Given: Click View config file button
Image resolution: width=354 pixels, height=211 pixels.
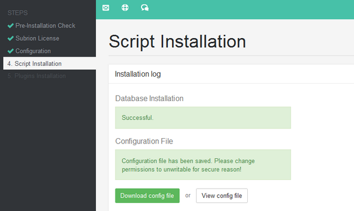Looking at the screenshot, I should pyautogui.click(x=222, y=196).
